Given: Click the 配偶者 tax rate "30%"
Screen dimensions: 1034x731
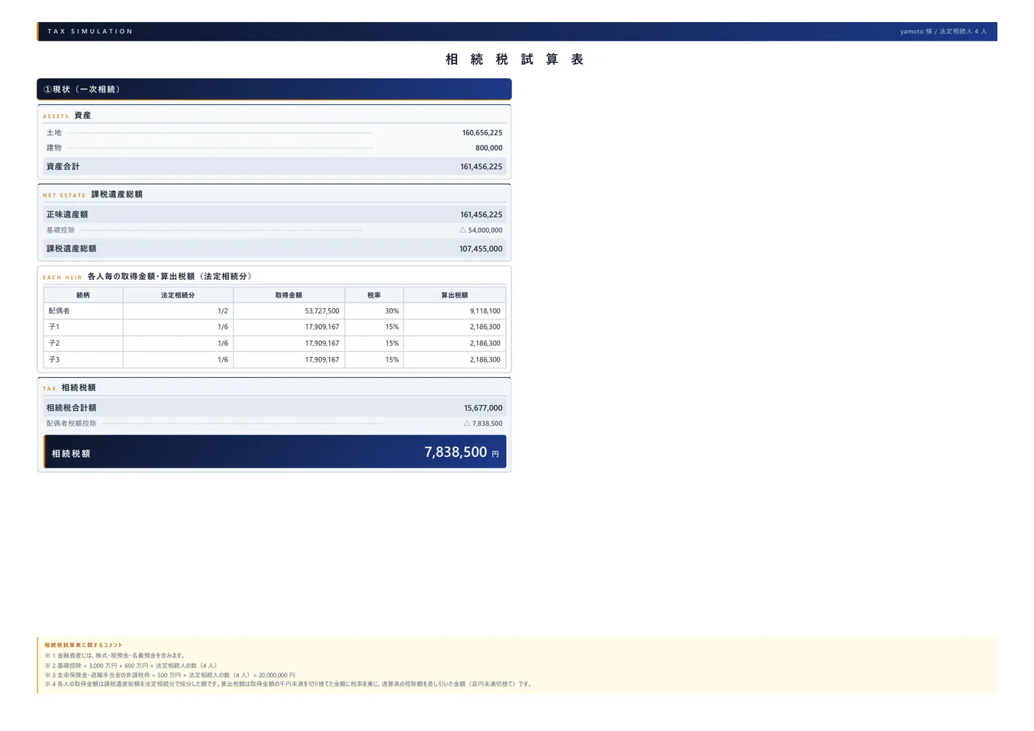Looking at the screenshot, I should pyautogui.click(x=391, y=311).
